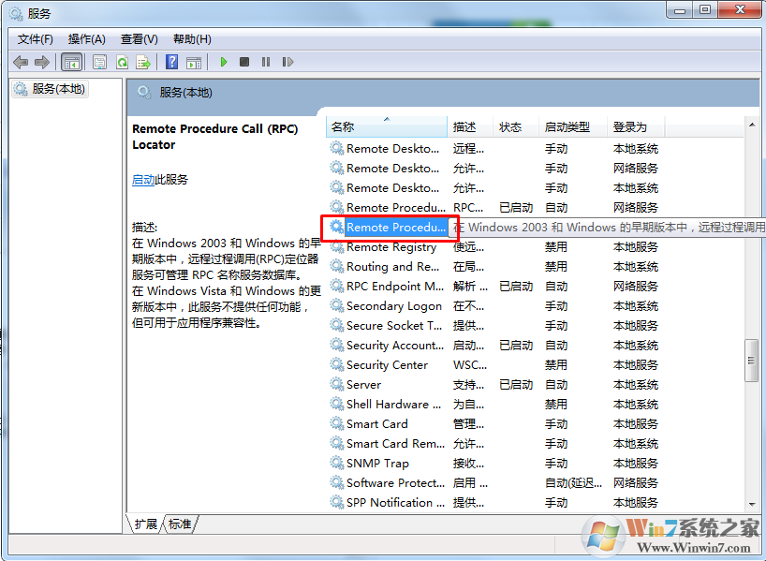Open the 操作(A) menu
Screen dimensions: 766x561
(x=86, y=39)
